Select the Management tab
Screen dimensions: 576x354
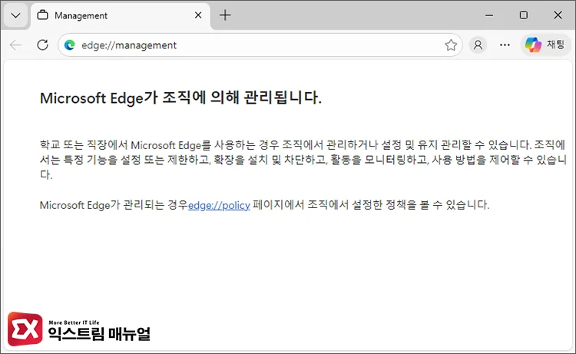click(121, 15)
